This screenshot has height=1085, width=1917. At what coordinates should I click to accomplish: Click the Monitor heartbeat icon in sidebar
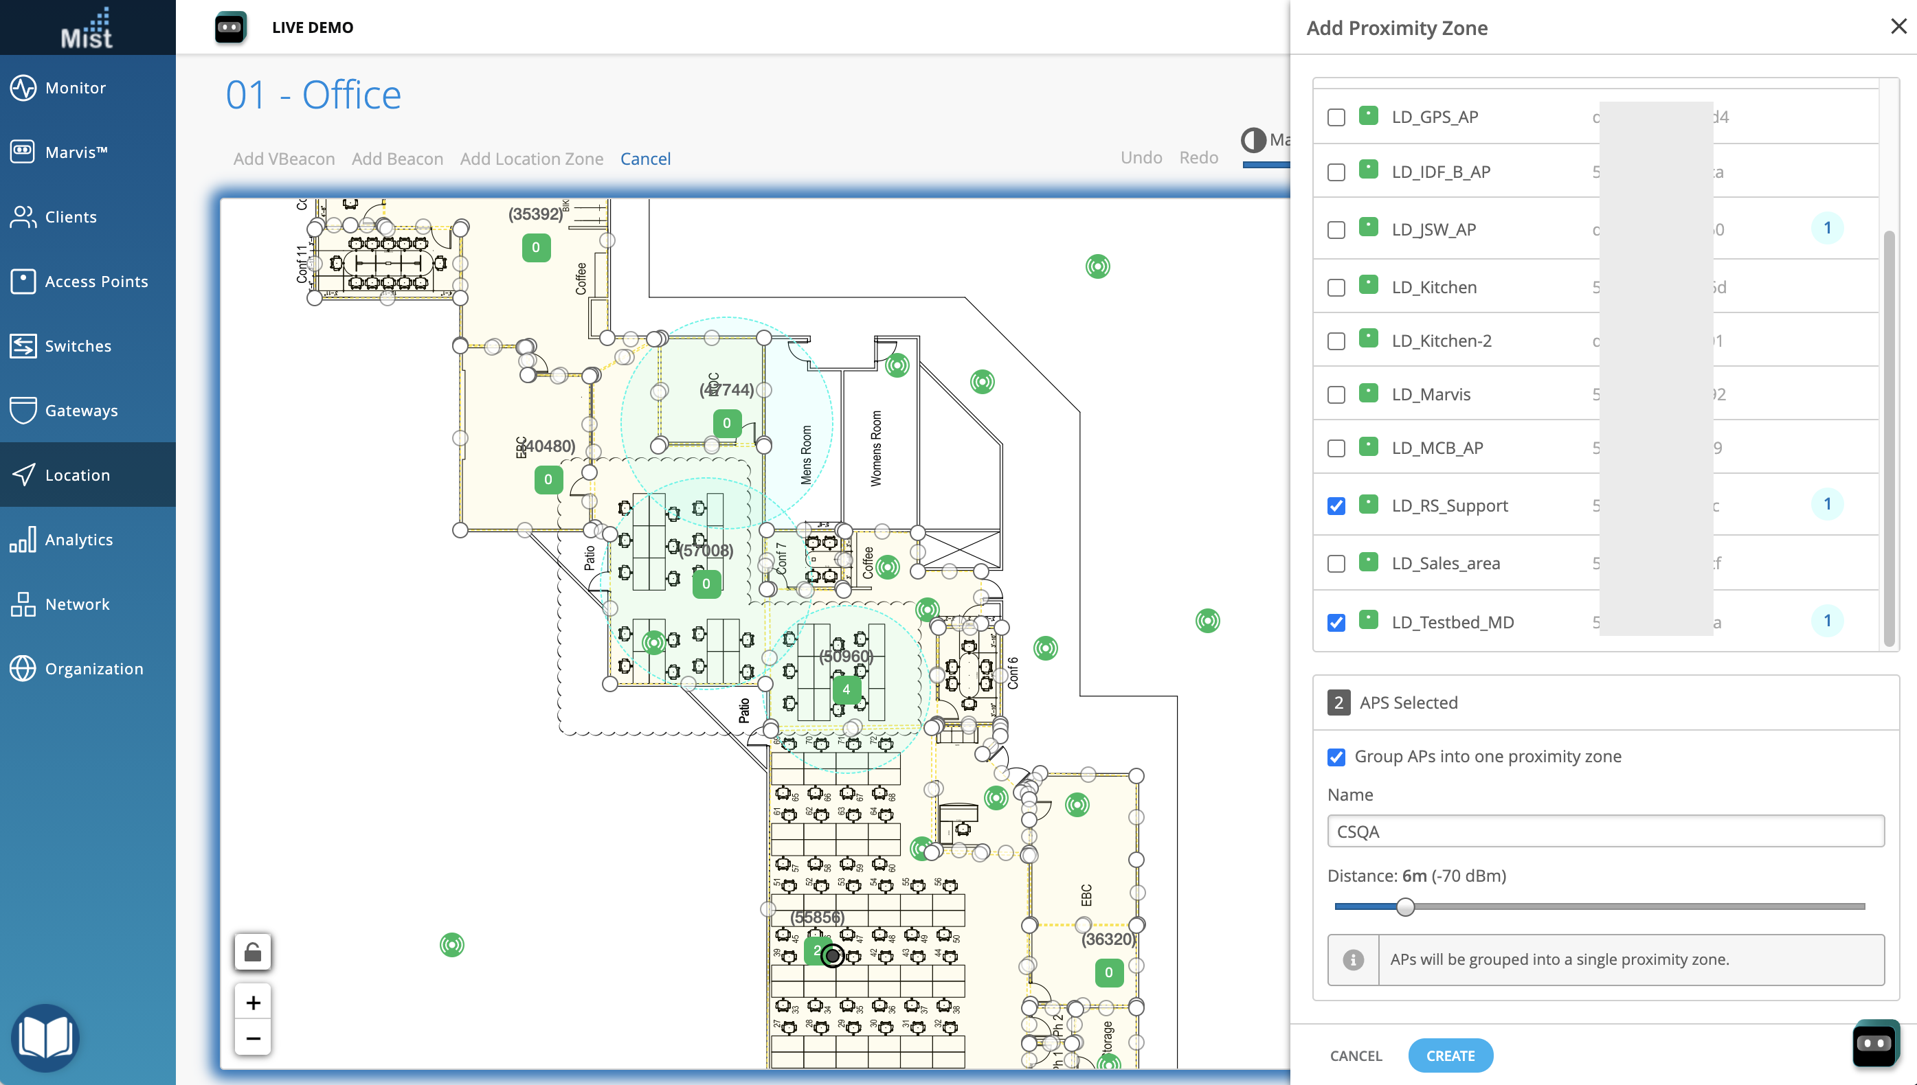(x=23, y=88)
